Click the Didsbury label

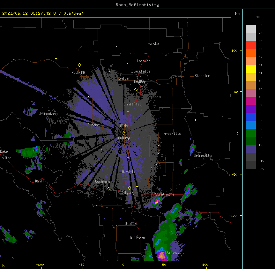click(122, 138)
